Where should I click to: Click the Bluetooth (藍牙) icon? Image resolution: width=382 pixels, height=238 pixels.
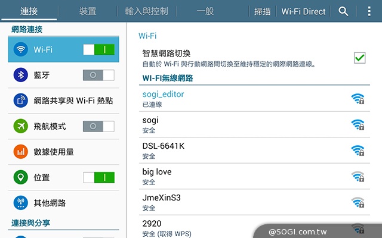point(21,75)
